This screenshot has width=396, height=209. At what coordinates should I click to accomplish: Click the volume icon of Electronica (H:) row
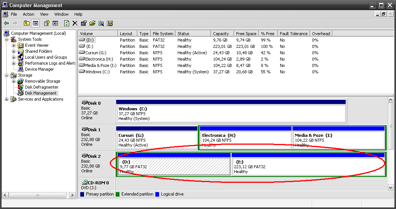tap(81, 59)
